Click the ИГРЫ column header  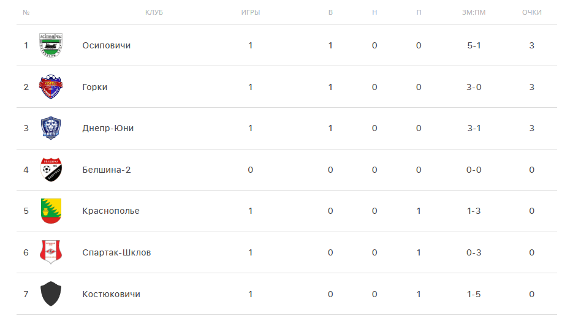tap(251, 12)
